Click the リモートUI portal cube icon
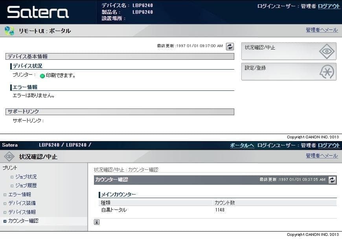342x239 pixels. click(9, 31)
